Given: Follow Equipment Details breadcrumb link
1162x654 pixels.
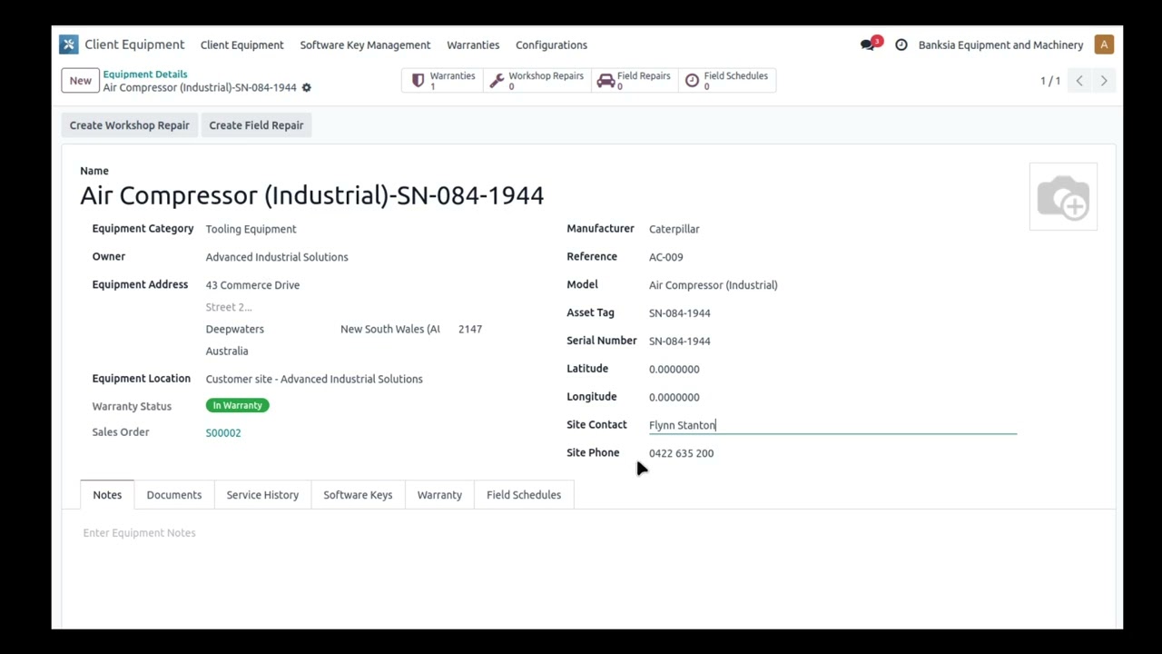Looking at the screenshot, I should click(x=145, y=74).
